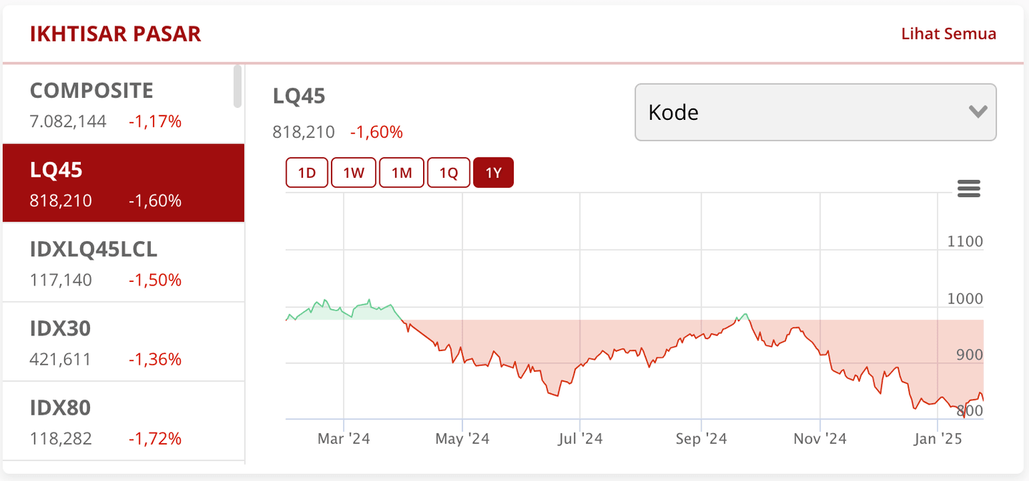Open the Kode dropdown
This screenshot has height=481, width=1029.
815,112
